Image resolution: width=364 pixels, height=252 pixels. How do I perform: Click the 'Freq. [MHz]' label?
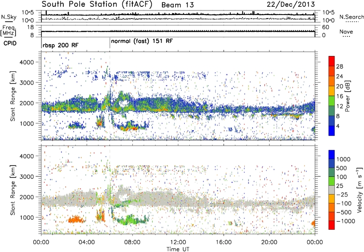8,31
